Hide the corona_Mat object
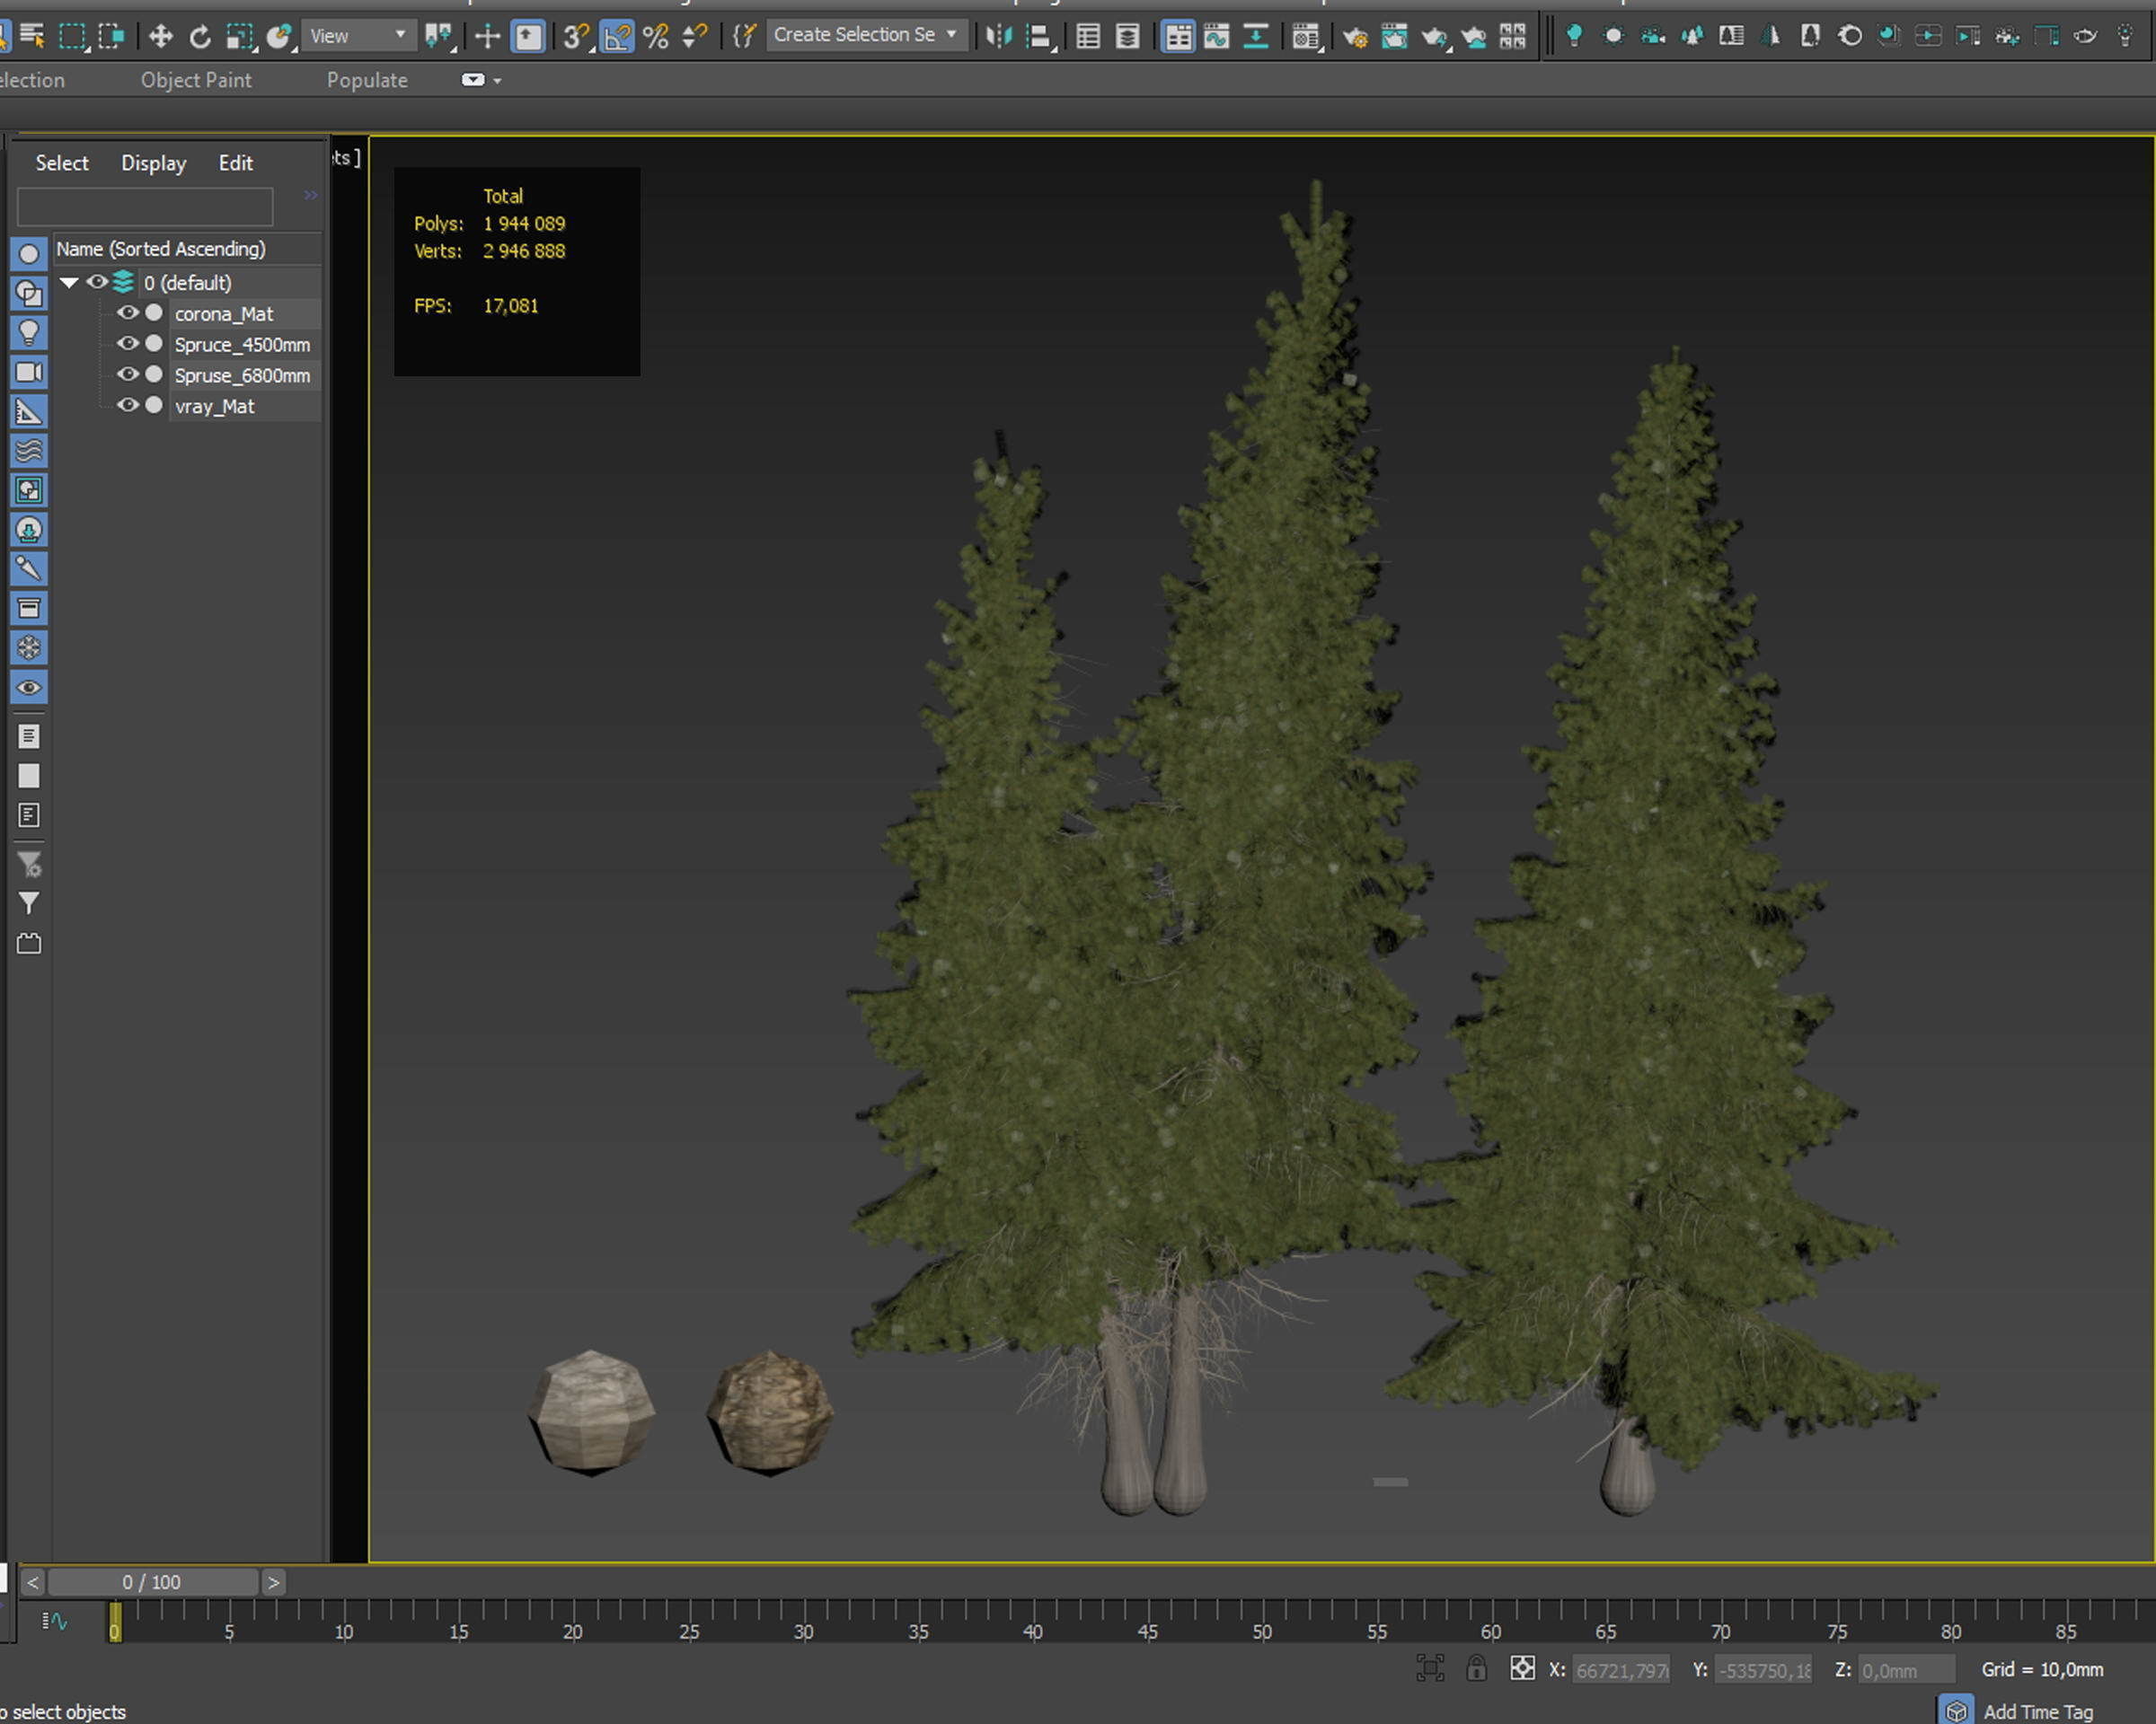The height and width of the screenshot is (1724, 2156). pos(127,312)
